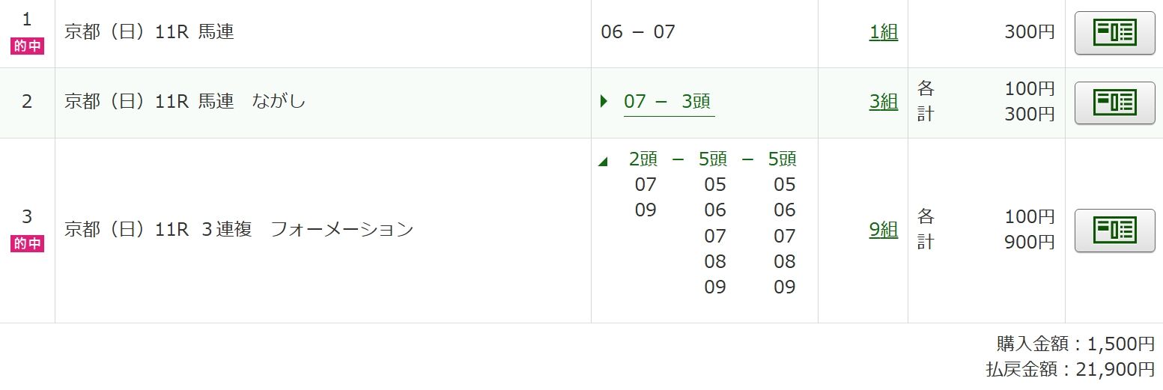The width and height of the screenshot is (1163, 390).
Task: Select the 3連複 フォーメーション bet description
Action: [x=239, y=230]
